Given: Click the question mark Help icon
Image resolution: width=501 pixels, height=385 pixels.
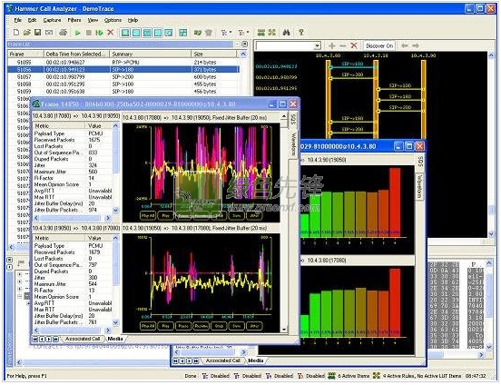Looking at the screenshot, I should tap(300, 33).
